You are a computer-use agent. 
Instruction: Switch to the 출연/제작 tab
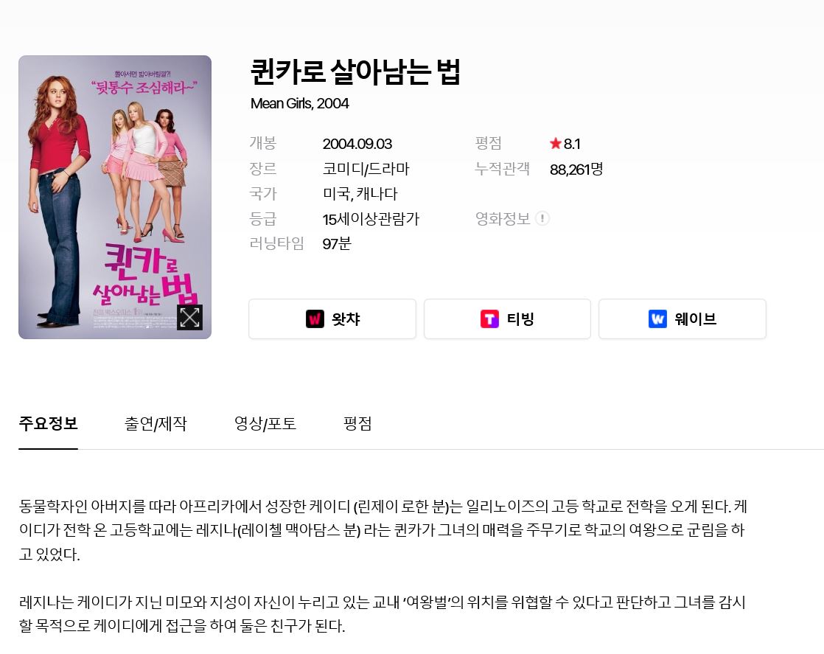point(156,423)
